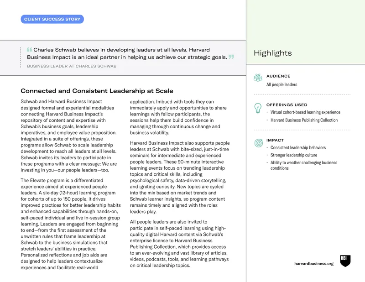Select 'Harvard Business Publishing Collection' bullet

(304, 120)
